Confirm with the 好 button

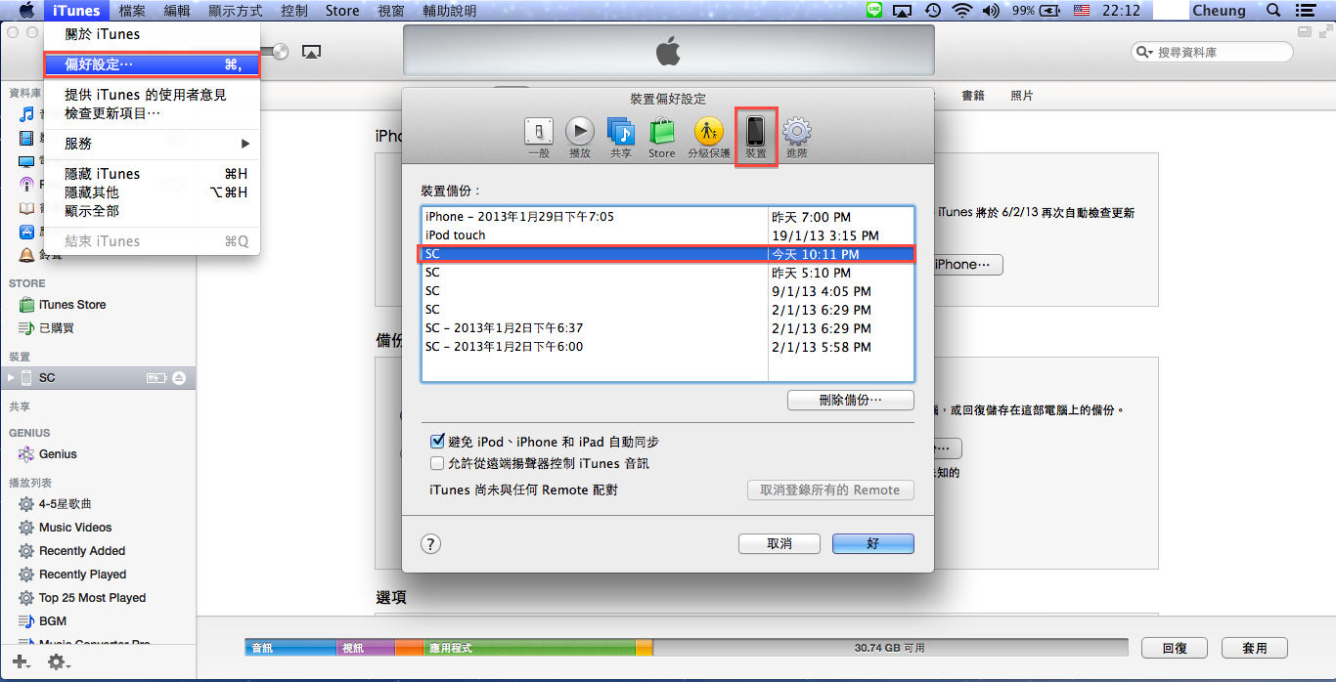coord(872,544)
